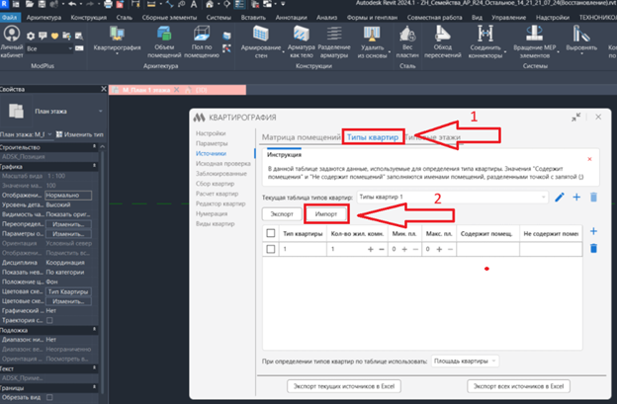Viewport: 617px width, 404px height.
Task: Add new apartment types table with plus icon
Action: pos(576,198)
